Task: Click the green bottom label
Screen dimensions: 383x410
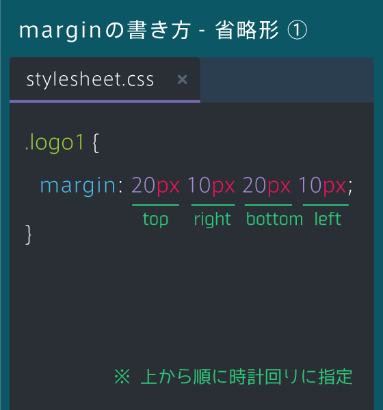Action: click(274, 219)
